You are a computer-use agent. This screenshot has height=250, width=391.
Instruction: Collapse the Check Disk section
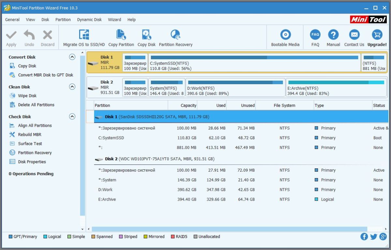[72, 116]
